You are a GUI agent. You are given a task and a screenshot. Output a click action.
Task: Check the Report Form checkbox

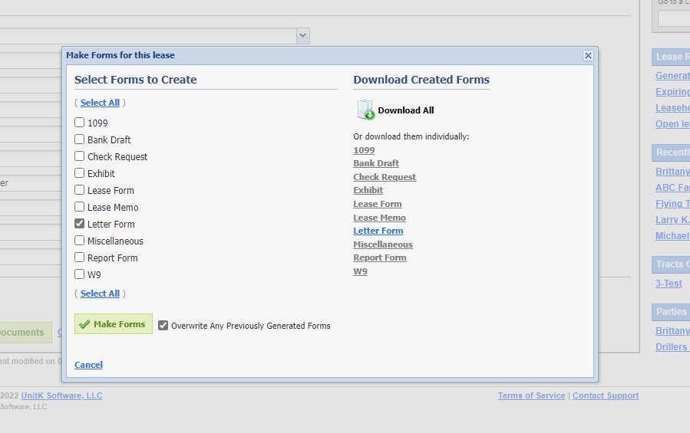point(79,258)
